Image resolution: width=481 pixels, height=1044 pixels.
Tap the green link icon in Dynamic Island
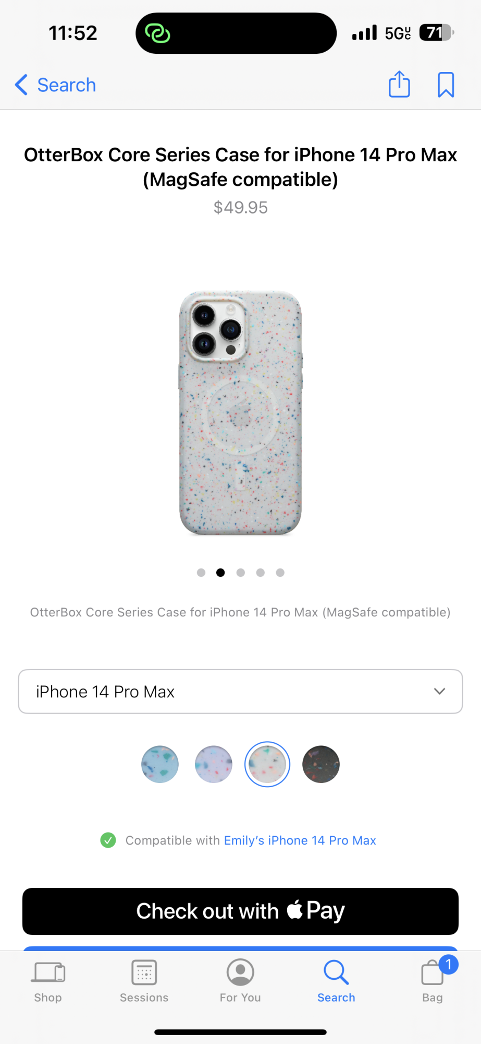[x=157, y=33]
